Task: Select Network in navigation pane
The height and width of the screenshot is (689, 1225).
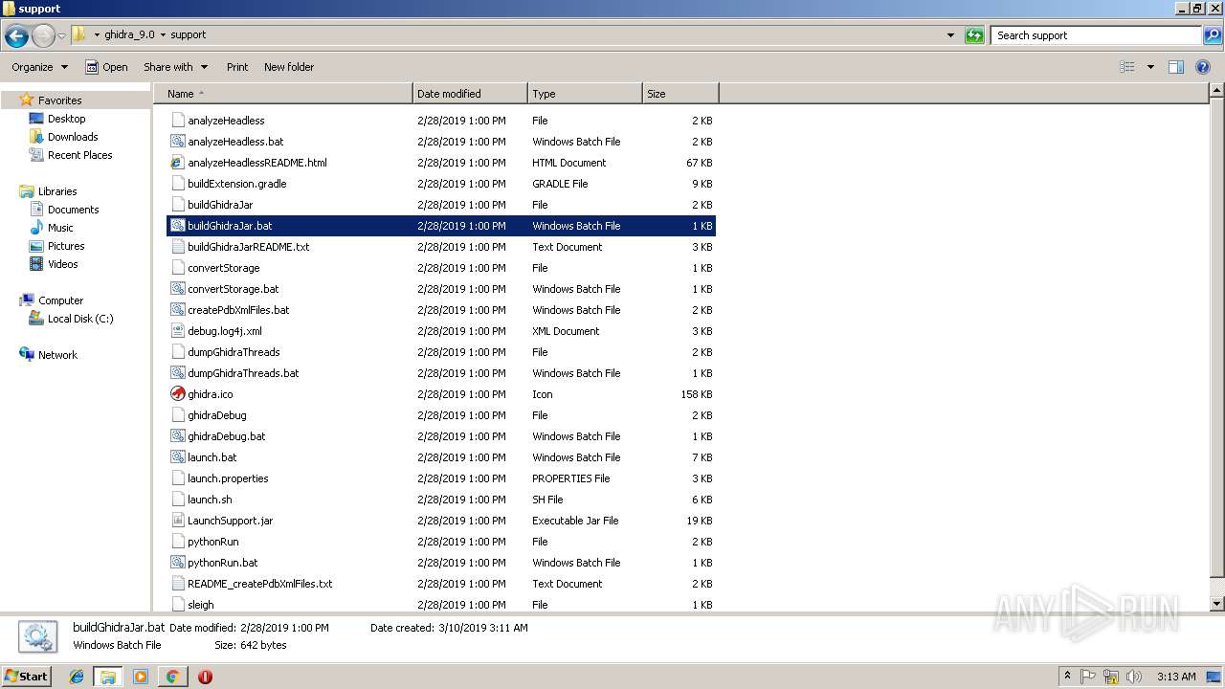Action: tap(57, 355)
